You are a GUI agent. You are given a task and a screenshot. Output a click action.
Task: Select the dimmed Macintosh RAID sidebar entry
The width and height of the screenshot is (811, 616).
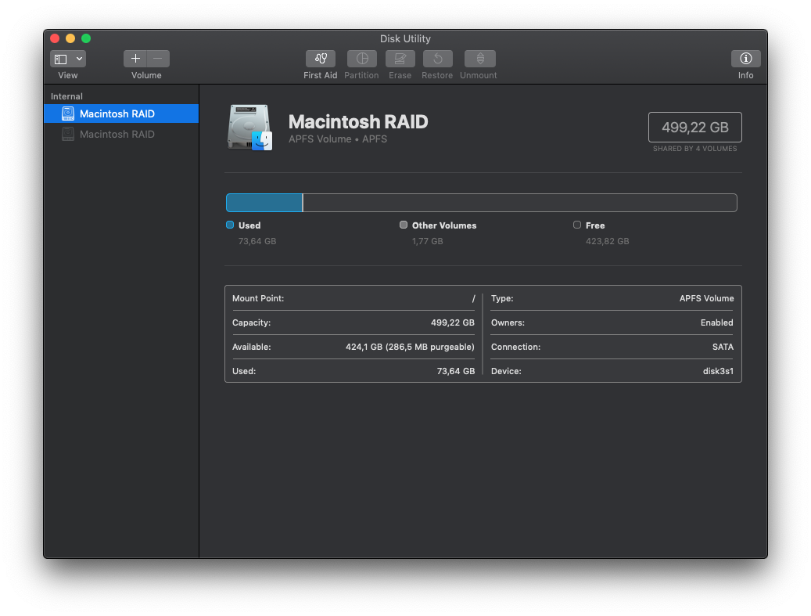121,135
